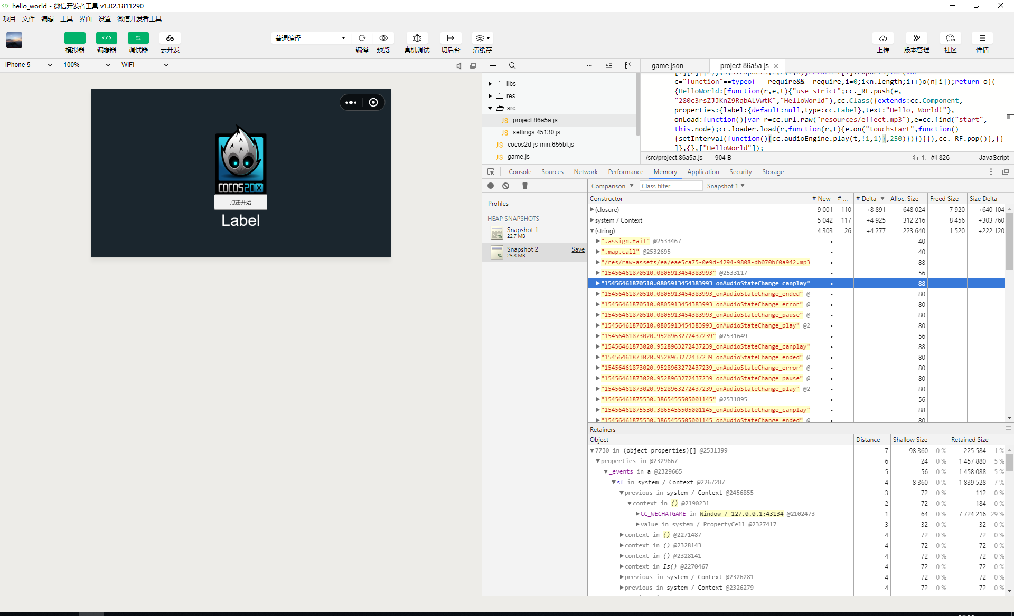Toggle the simulator panel button
Screen dimensions: 1014x616
pyautogui.click(x=74, y=38)
